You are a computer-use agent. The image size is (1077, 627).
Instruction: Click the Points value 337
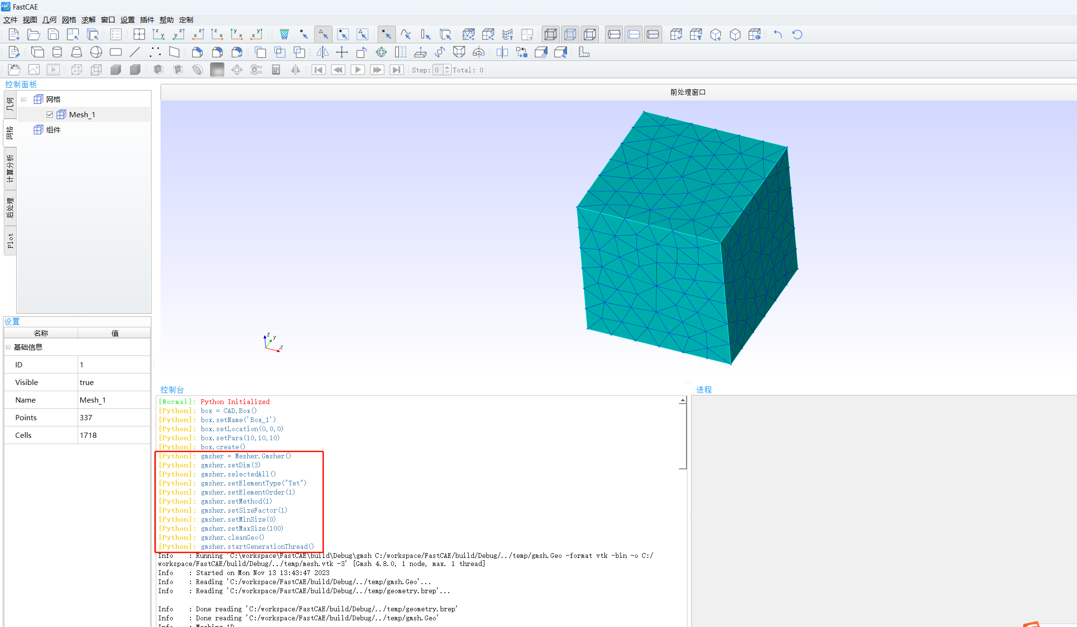point(114,418)
